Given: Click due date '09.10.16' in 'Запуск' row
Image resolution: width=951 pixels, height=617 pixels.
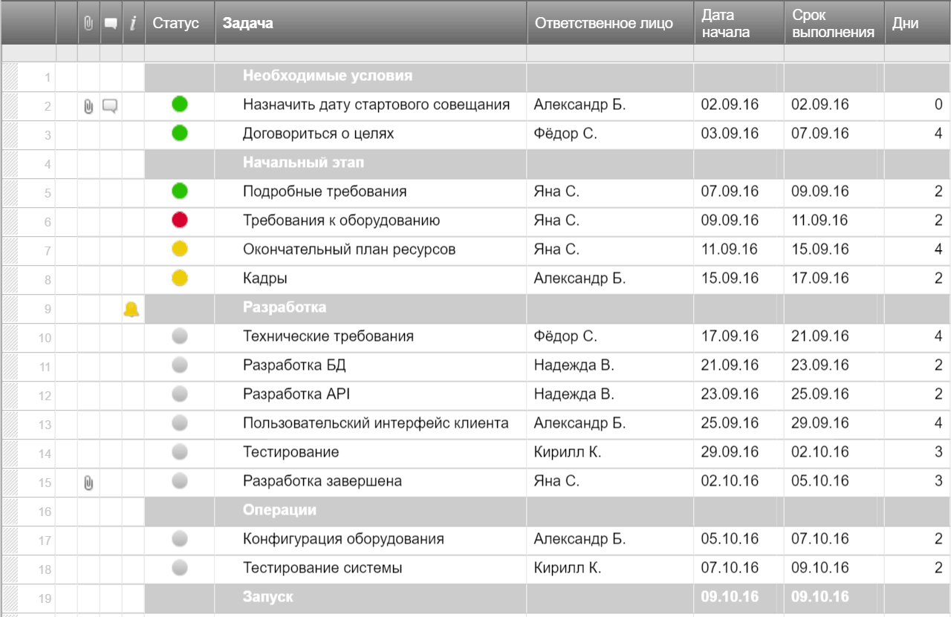Looking at the screenshot, I should [819, 596].
